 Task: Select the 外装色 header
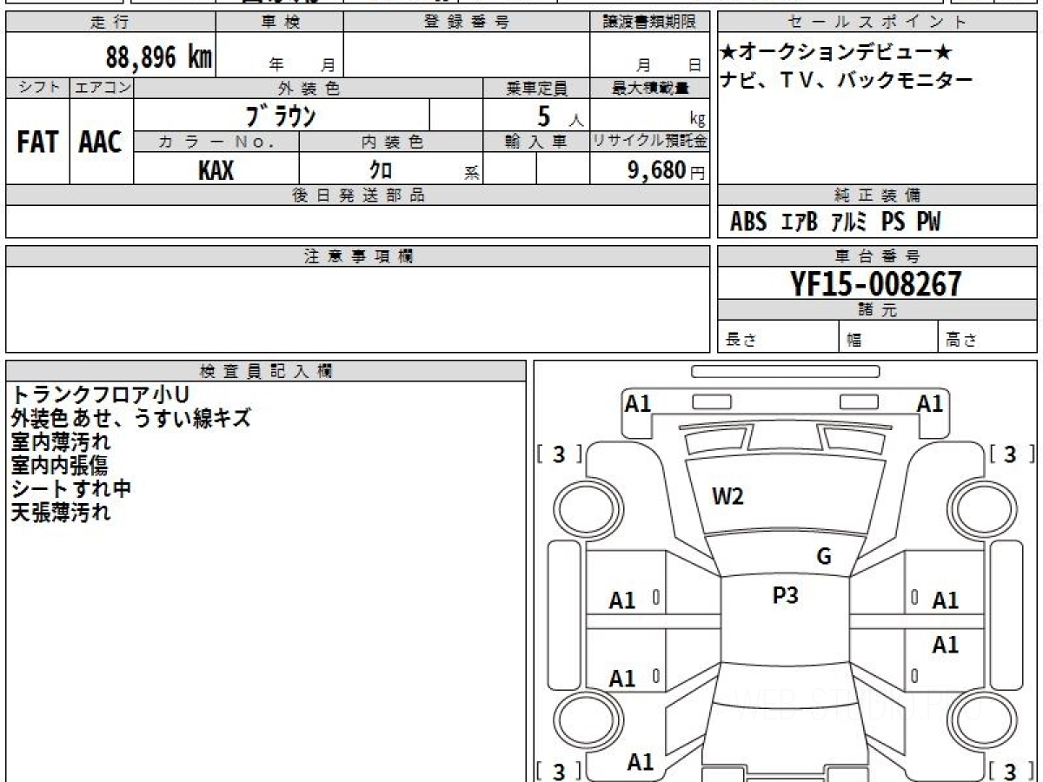[309, 88]
